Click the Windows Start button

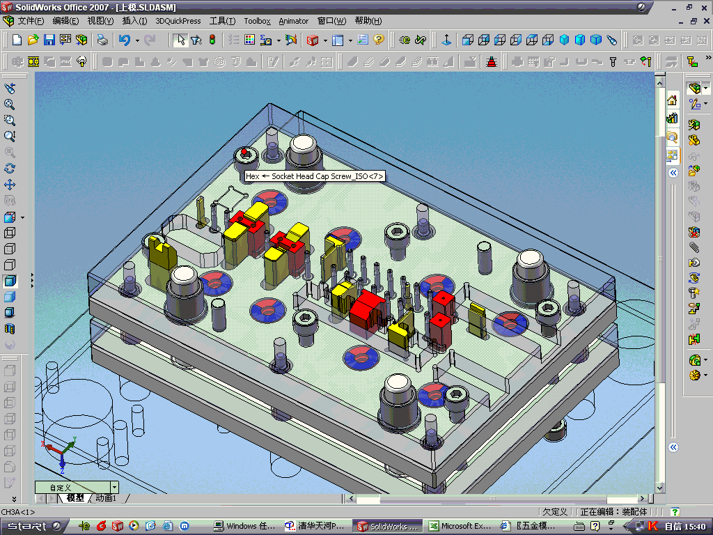33,527
